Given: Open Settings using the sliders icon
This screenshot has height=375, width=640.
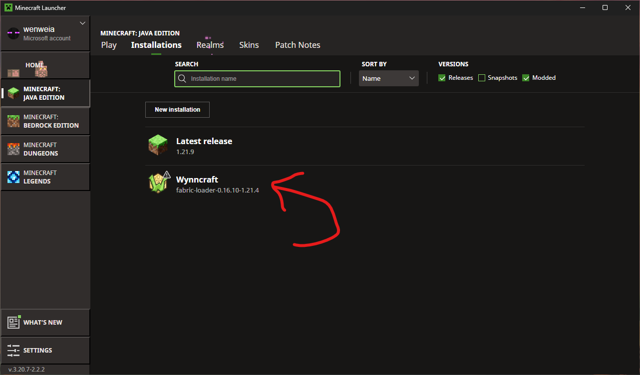Looking at the screenshot, I should click(13, 350).
